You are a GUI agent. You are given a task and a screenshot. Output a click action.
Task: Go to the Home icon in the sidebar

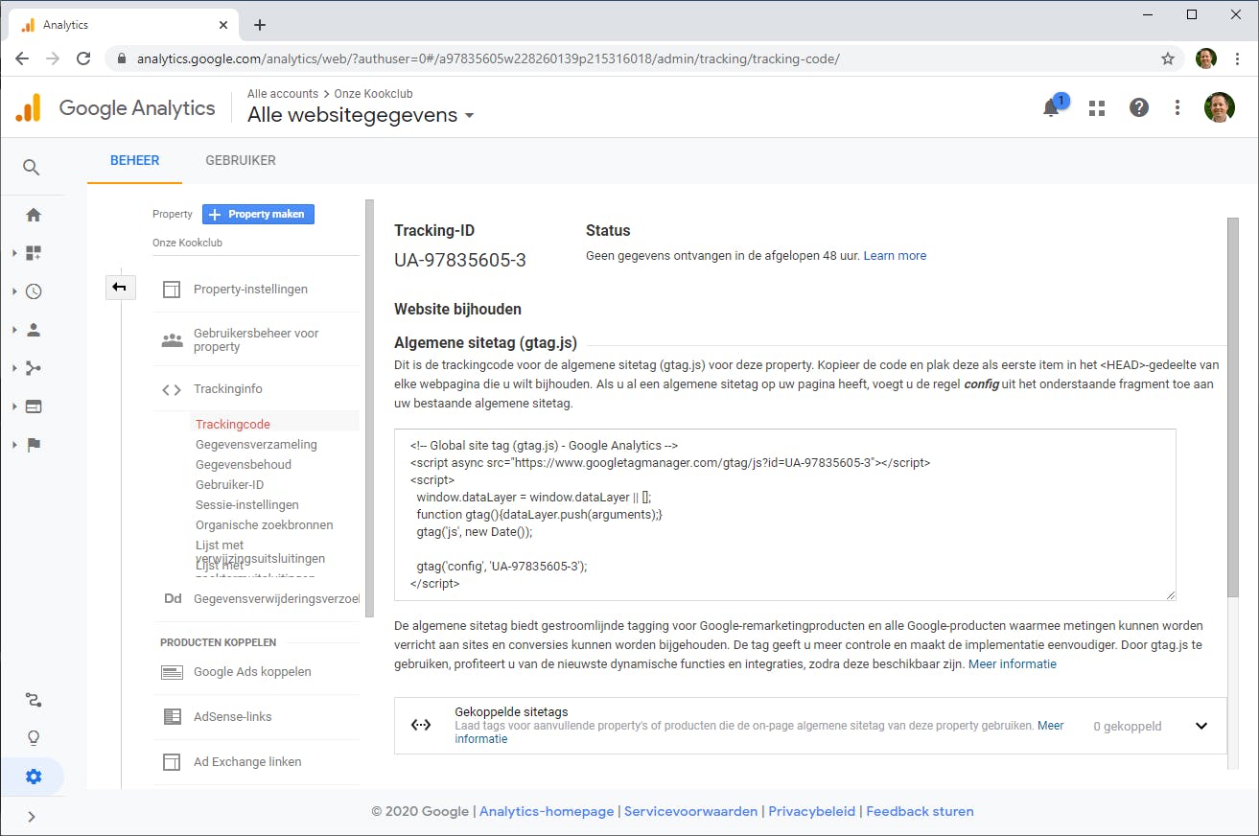pyautogui.click(x=34, y=215)
